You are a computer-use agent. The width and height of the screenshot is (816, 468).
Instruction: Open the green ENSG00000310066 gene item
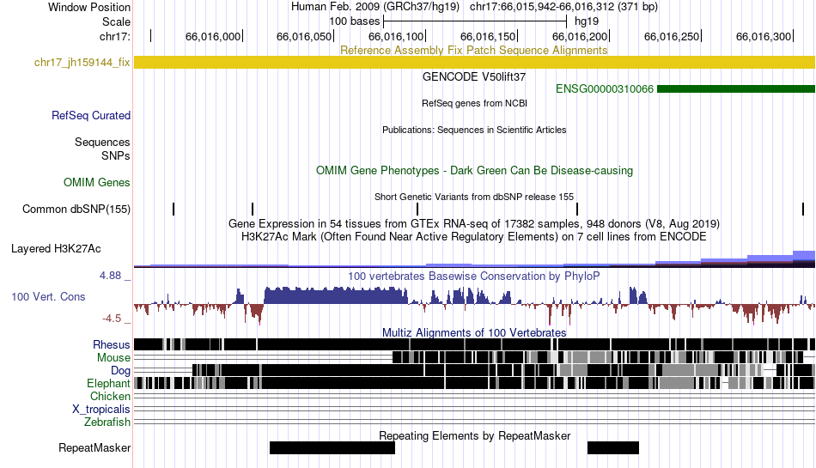click(736, 89)
